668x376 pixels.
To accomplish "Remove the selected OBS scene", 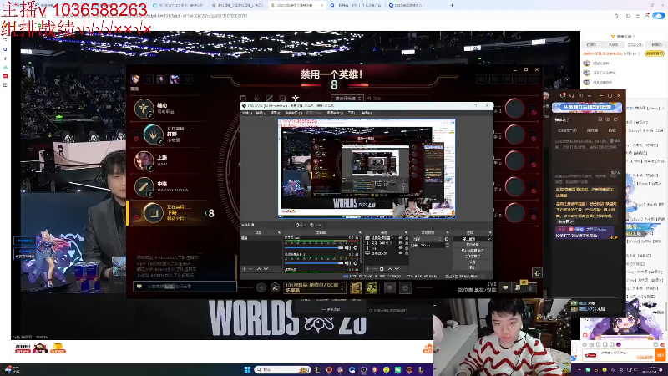I will coord(251,269).
